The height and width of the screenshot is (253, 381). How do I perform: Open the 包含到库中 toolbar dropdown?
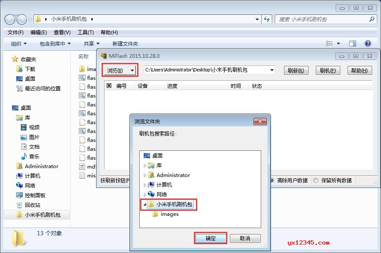(x=55, y=44)
